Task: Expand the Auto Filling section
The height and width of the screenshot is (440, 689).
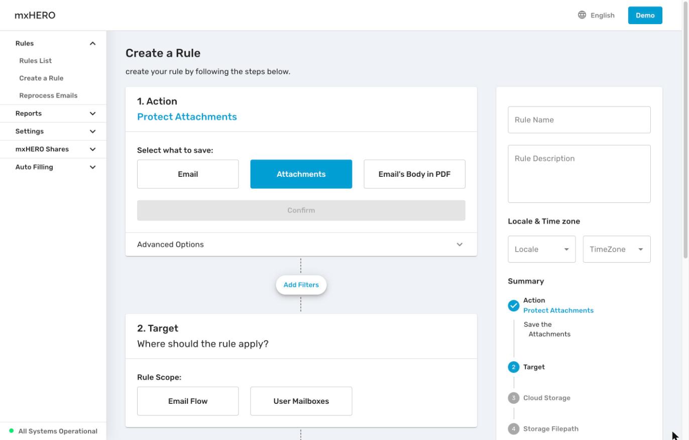Action: pos(53,167)
